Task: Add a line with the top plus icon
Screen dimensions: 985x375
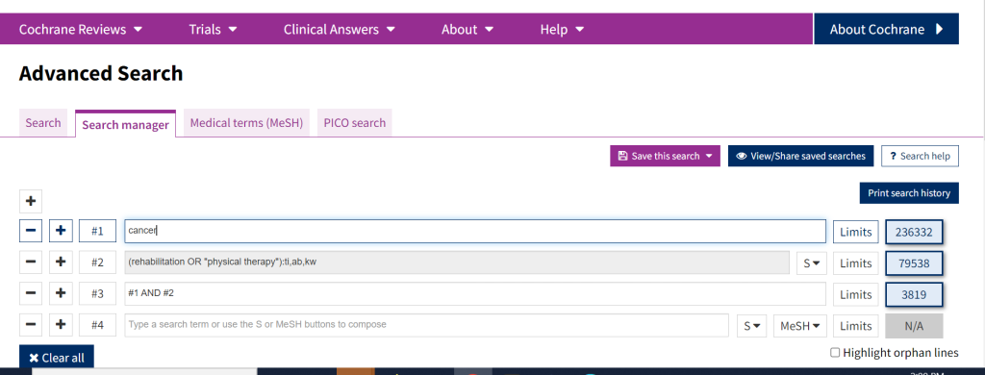Action: point(31,202)
